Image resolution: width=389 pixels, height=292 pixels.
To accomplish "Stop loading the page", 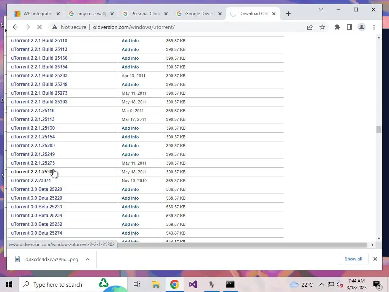I will pyautogui.click(x=40, y=27).
